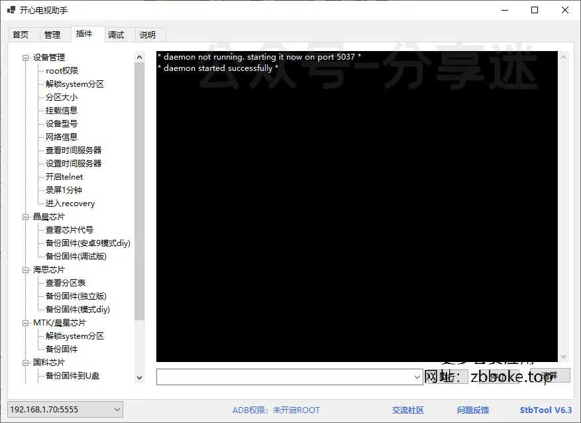Click the tree panel scrollbar thumb
The height and width of the screenshot is (423, 581).
tap(139, 191)
